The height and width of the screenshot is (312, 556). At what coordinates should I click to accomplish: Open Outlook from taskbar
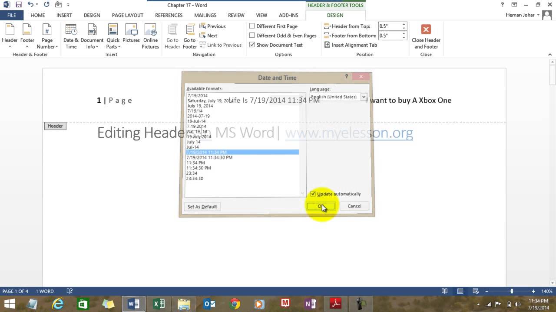pos(209,304)
